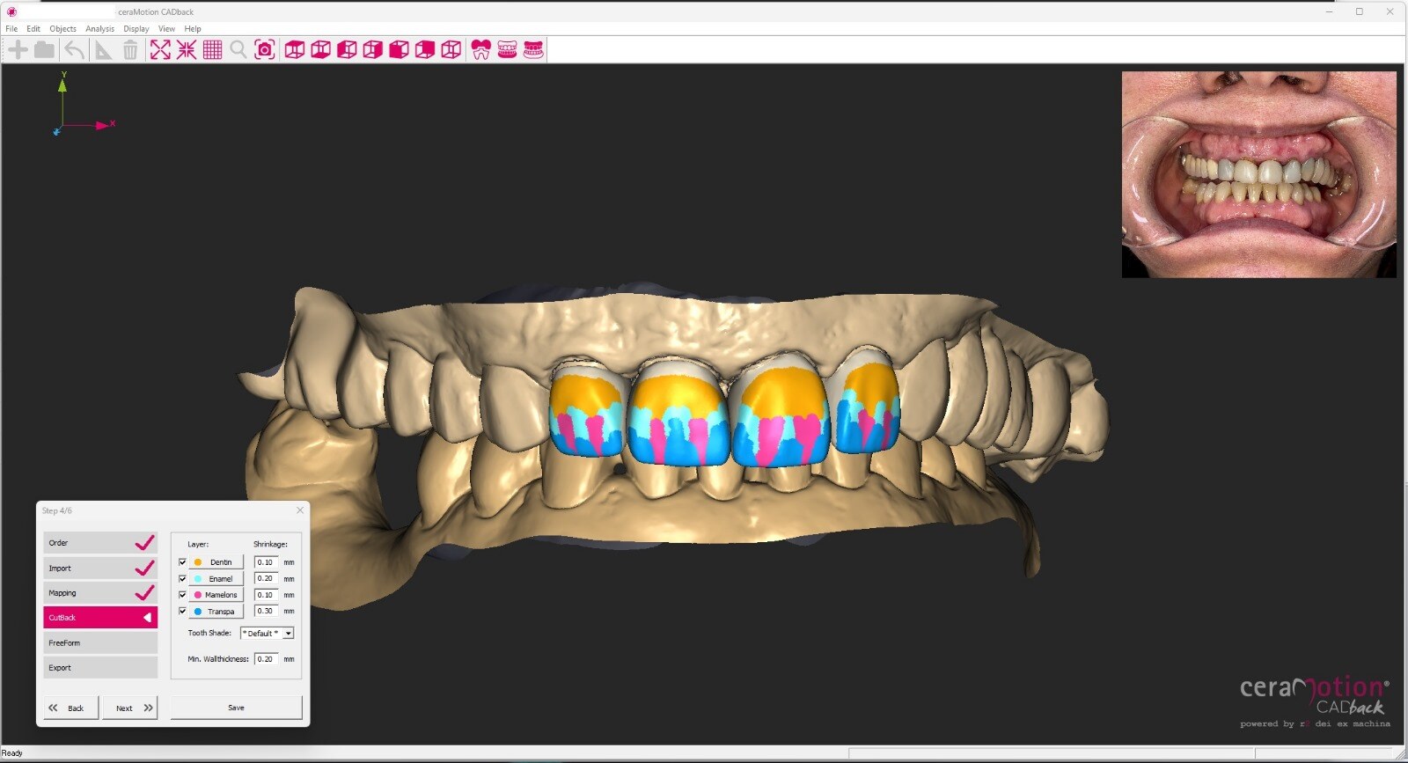Click the open folder toolbar icon
The width and height of the screenshot is (1408, 763).
44,50
